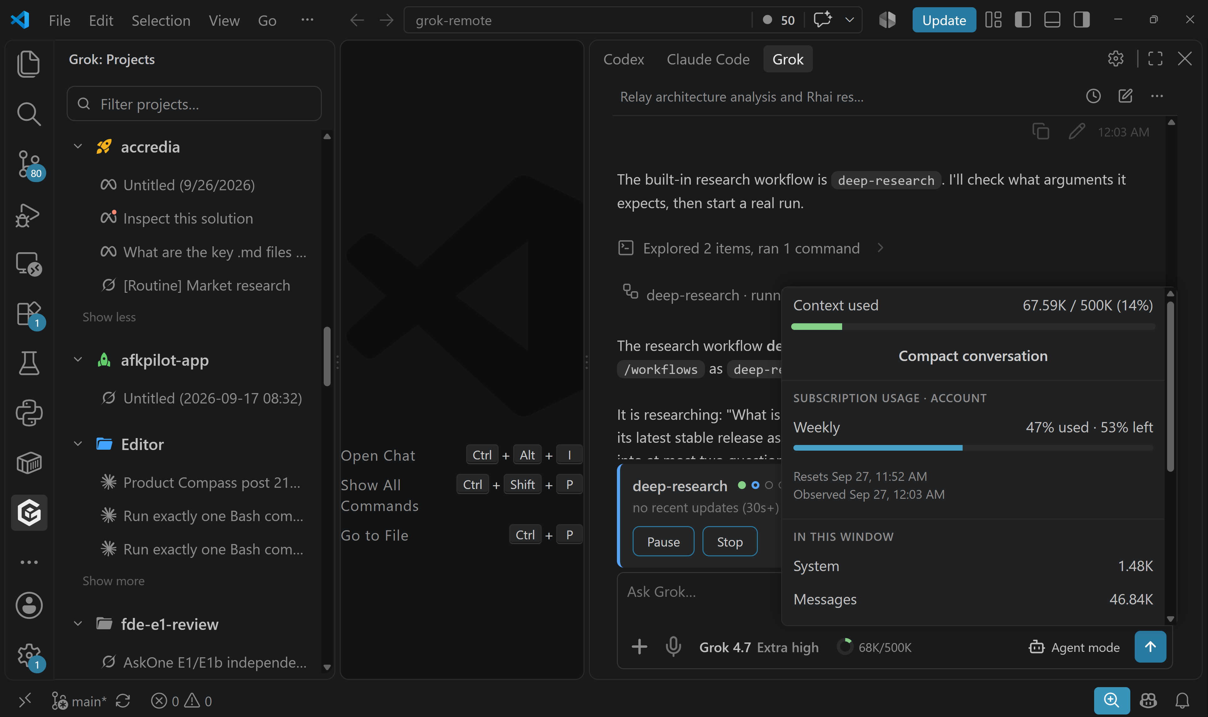The height and width of the screenshot is (717, 1208).
Task: Open the Accounts icon
Action: 29,605
